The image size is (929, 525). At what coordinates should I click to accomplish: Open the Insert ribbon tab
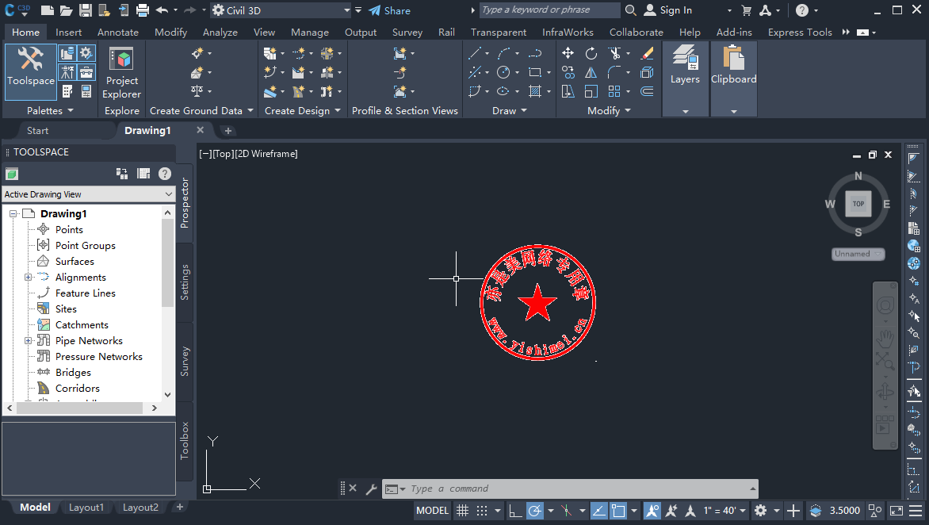(x=69, y=32)
